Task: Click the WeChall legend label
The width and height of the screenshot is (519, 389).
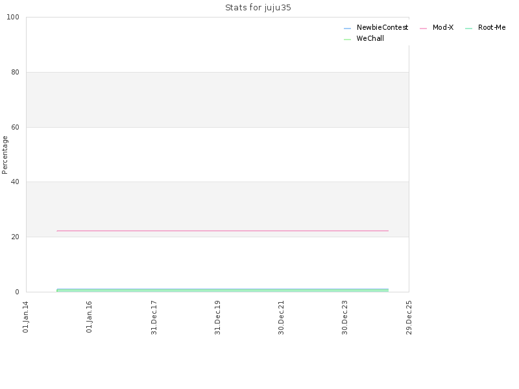Action: click(x=370, y=38)
